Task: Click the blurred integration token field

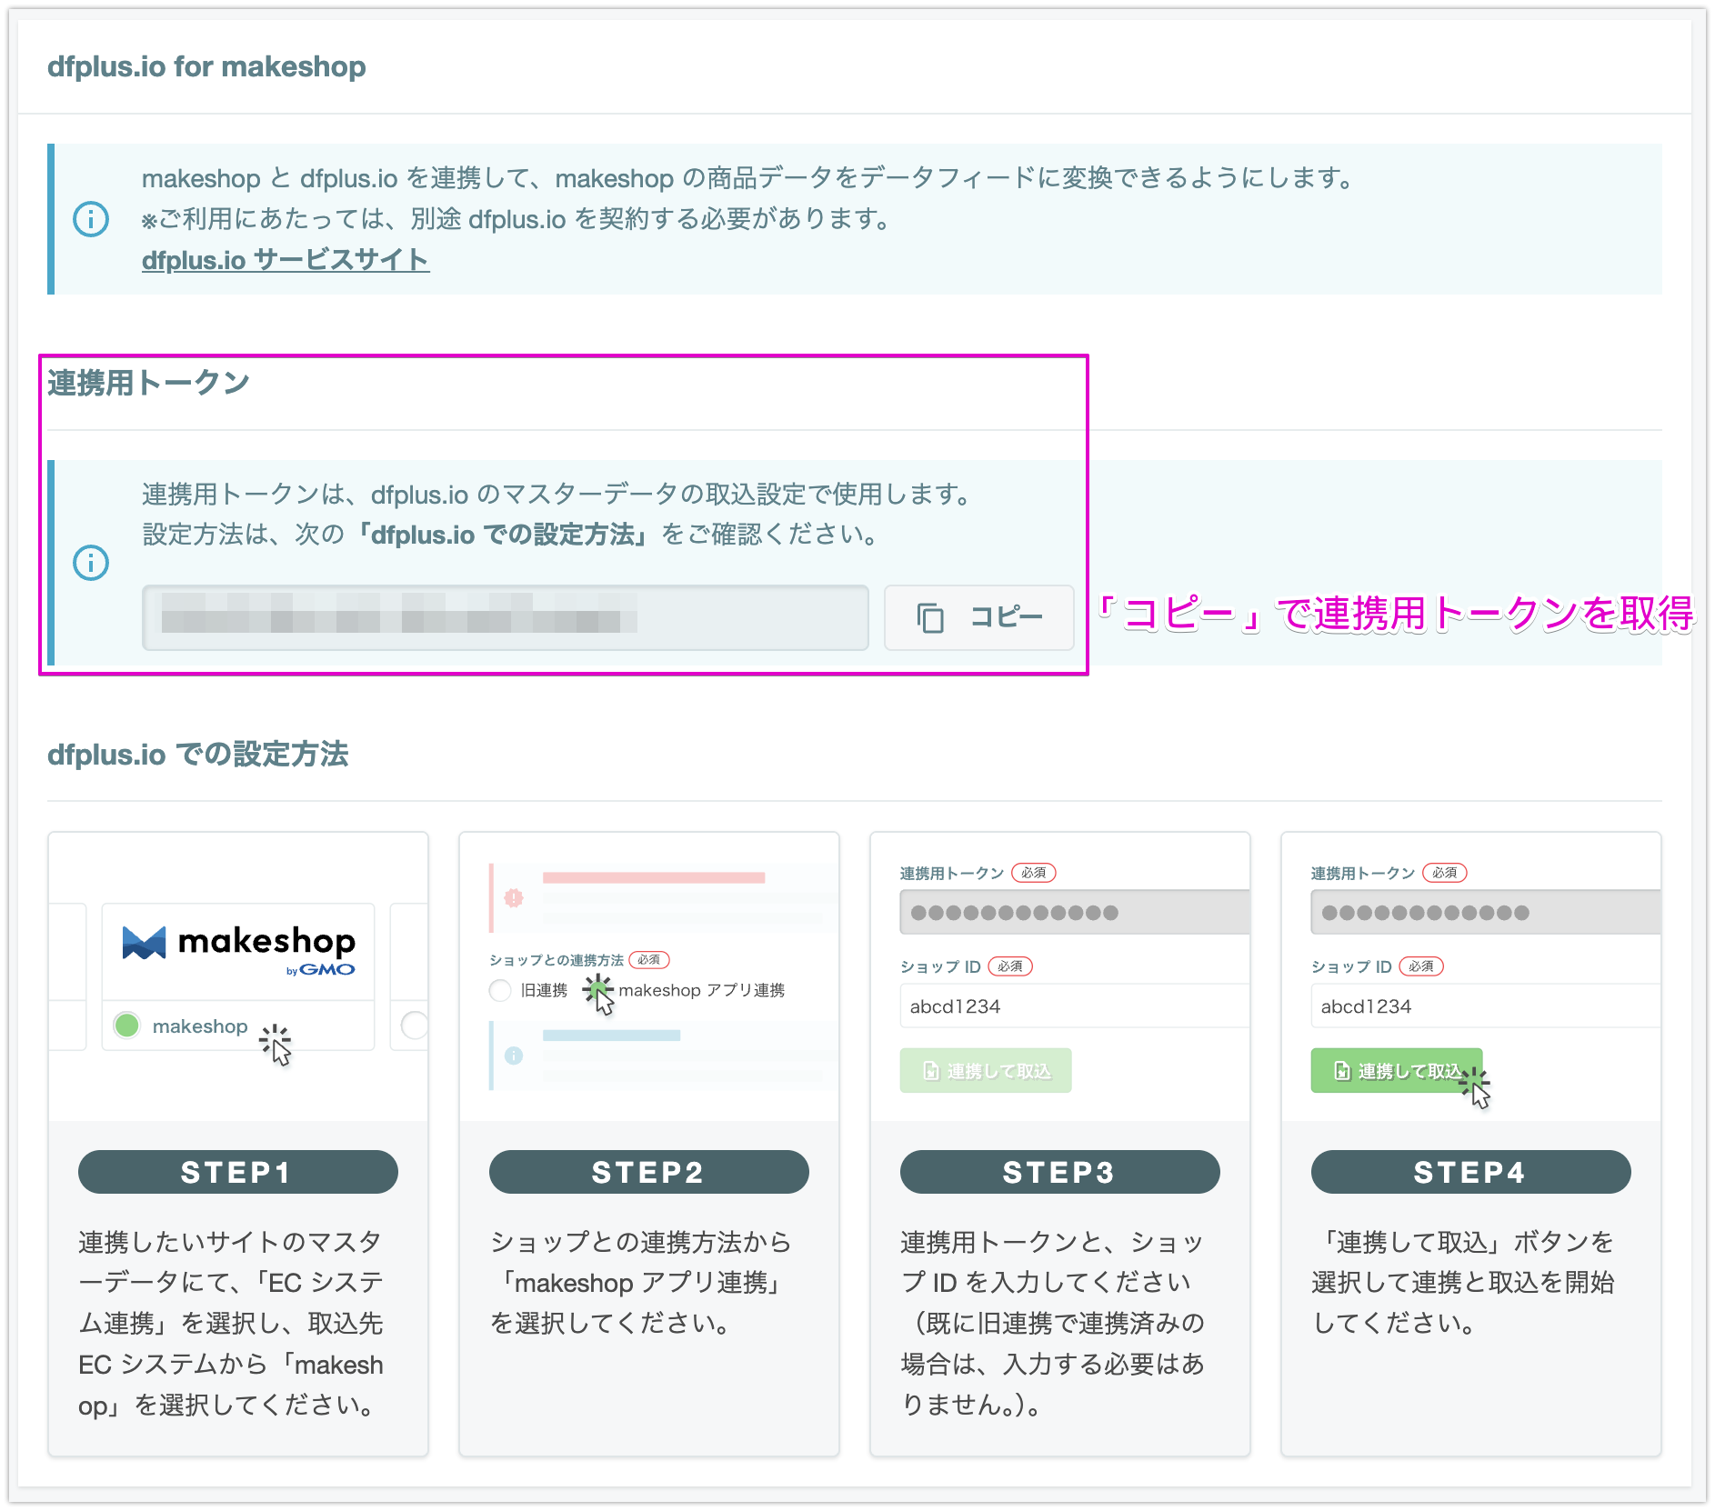Action: click(x=506, y=617)
